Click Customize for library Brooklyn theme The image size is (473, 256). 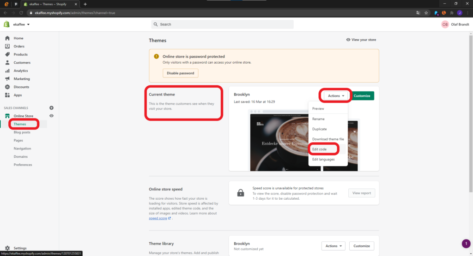click(x=362, y=246)
